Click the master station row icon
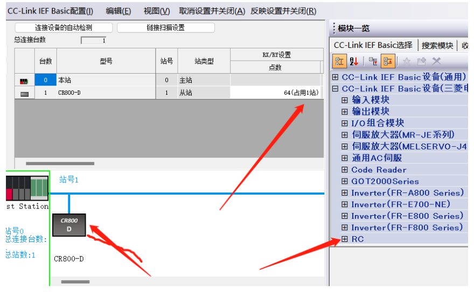This screenshot has width=474, height=292. click(x=24, y=81)
